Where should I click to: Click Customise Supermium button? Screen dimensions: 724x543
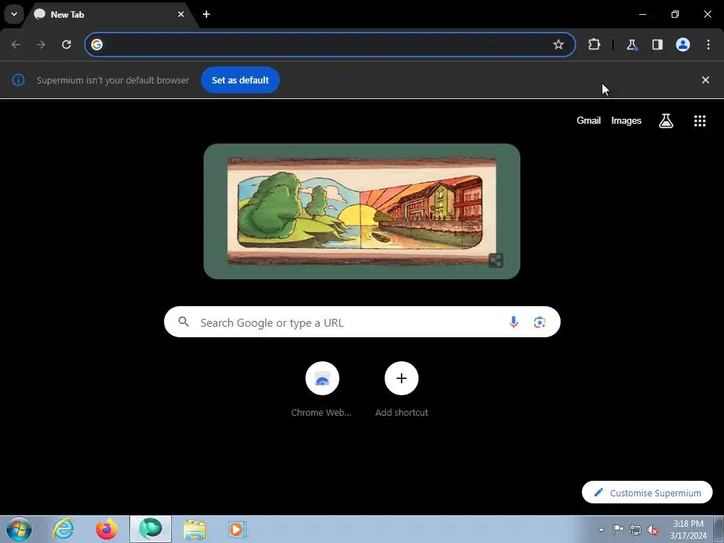tap(647, 493)
